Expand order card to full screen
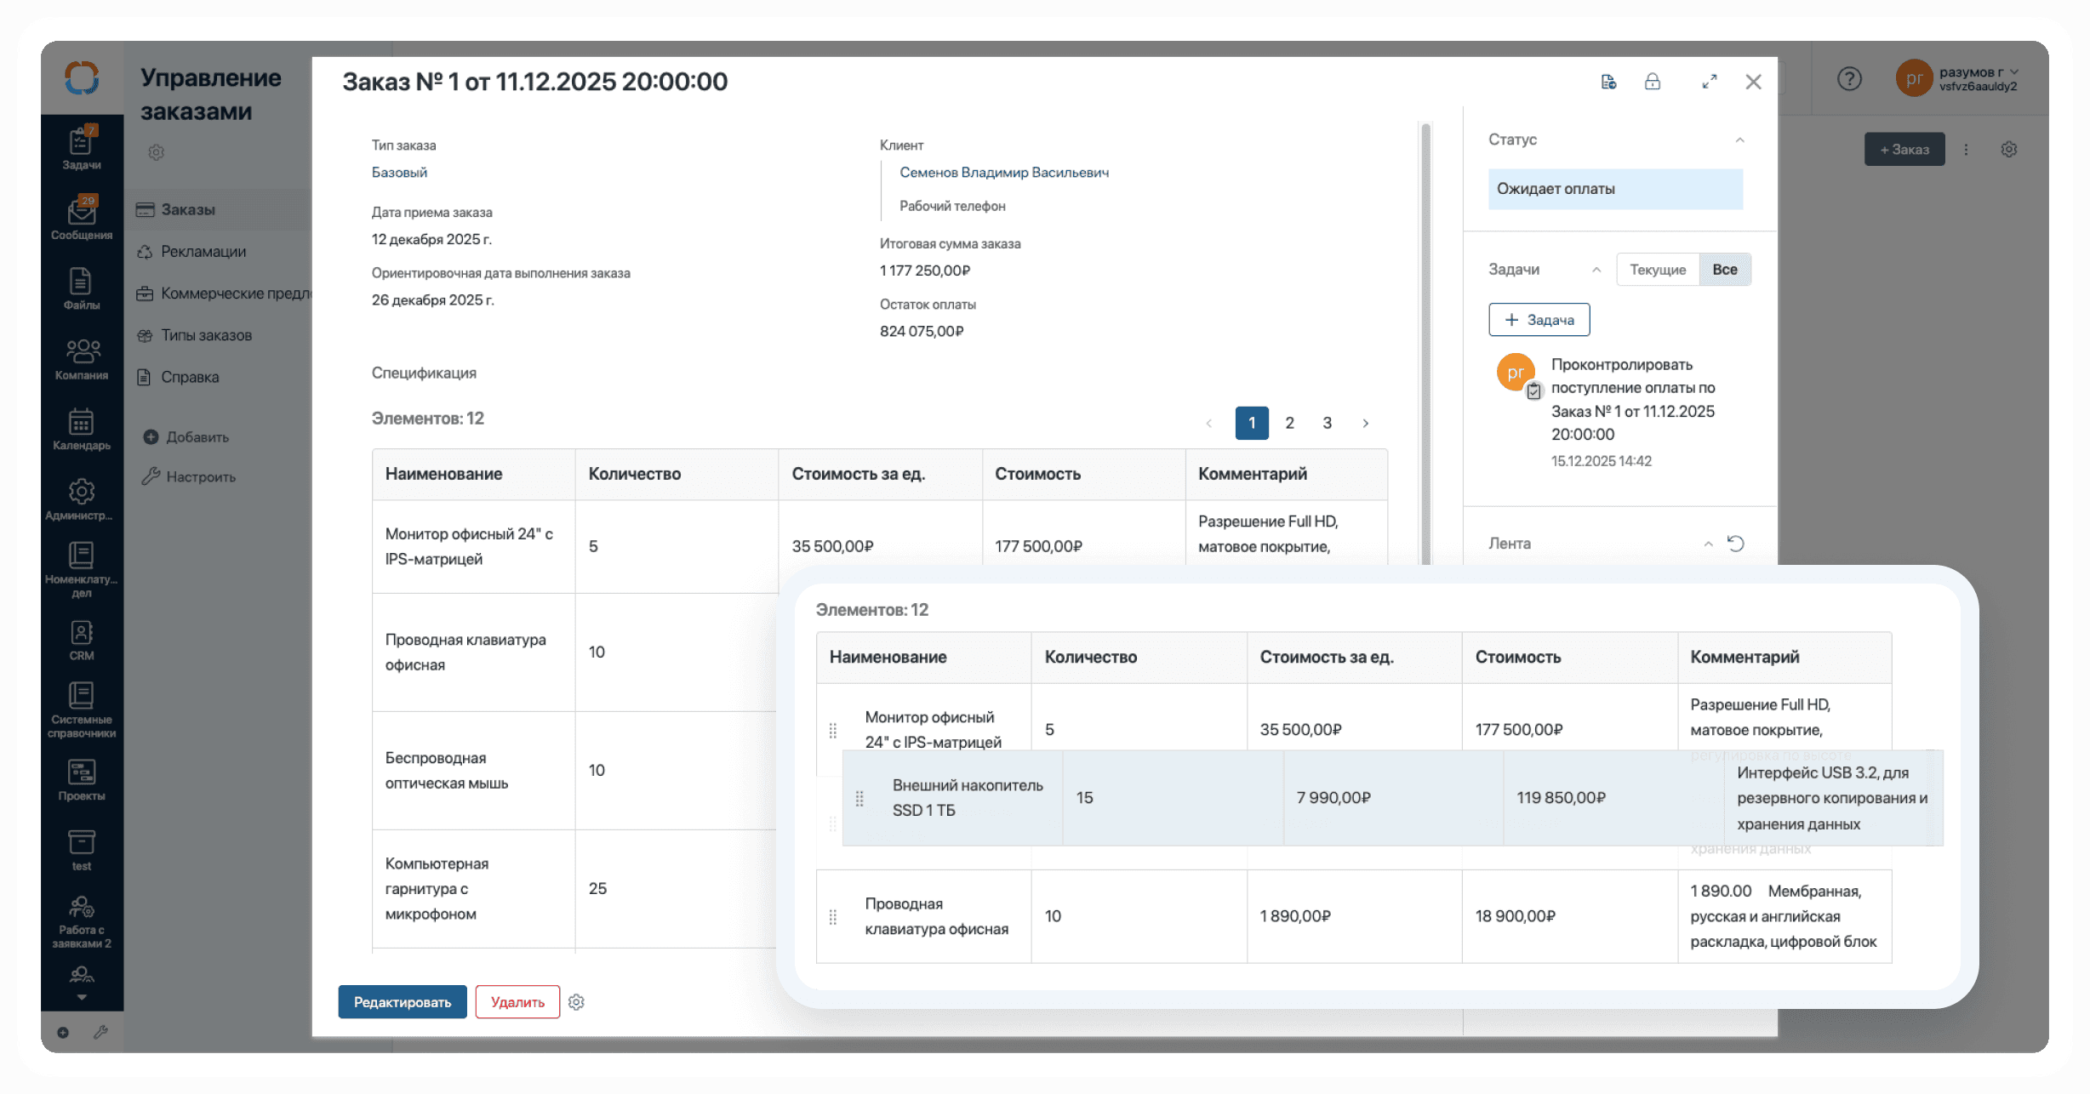This screenshot has width=2090, height=1094. 1709,82
